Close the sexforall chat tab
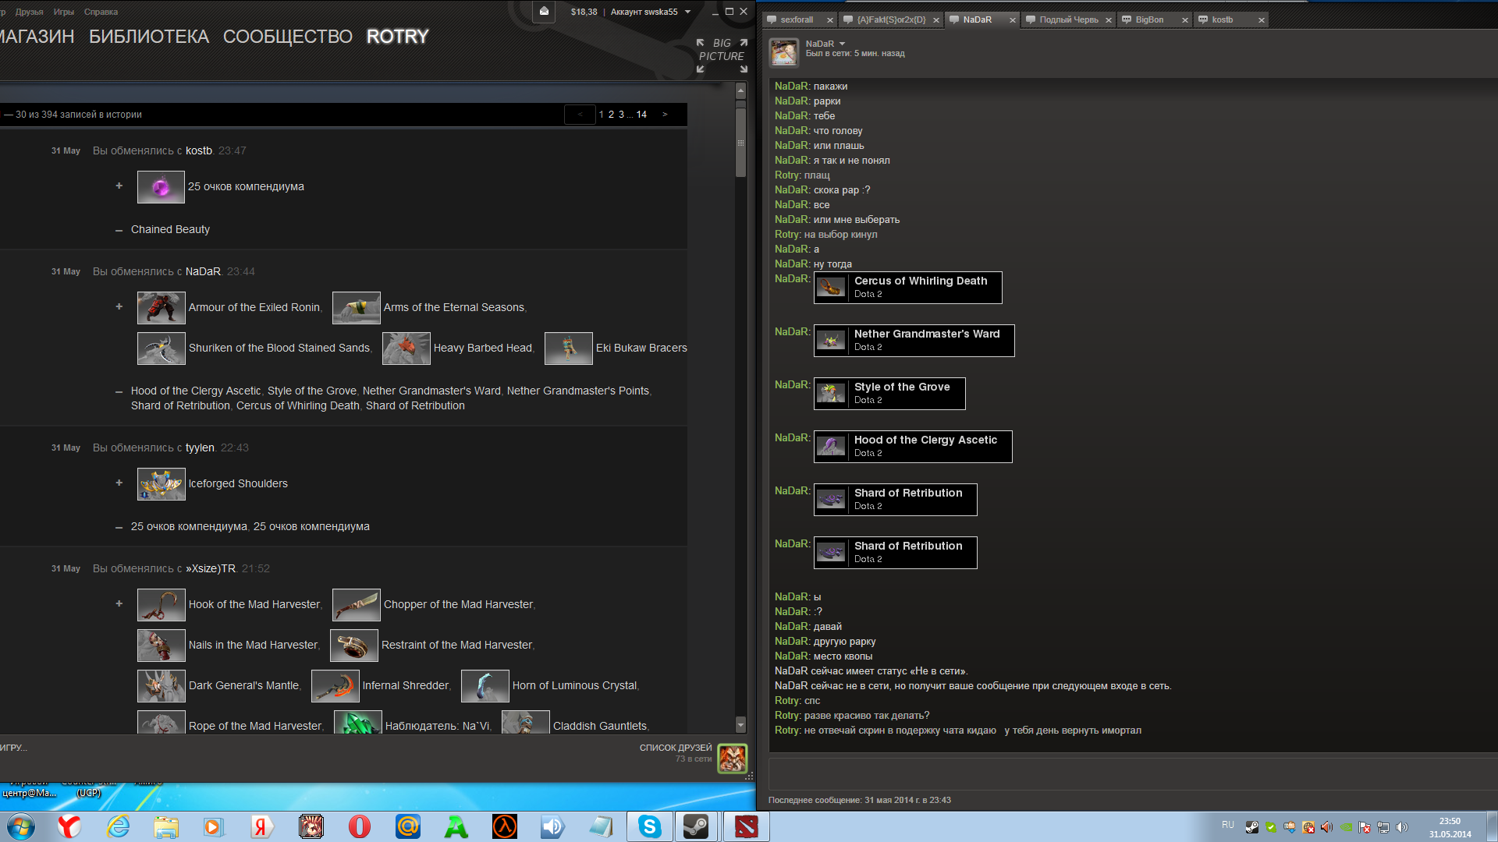Viewport: 1498px width, 842px height. coord(829,20)
